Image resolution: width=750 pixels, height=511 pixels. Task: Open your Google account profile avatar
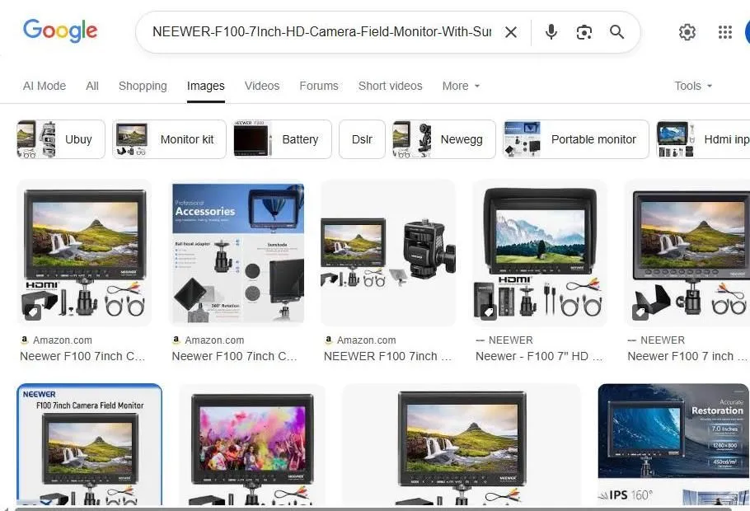point(746,32)
